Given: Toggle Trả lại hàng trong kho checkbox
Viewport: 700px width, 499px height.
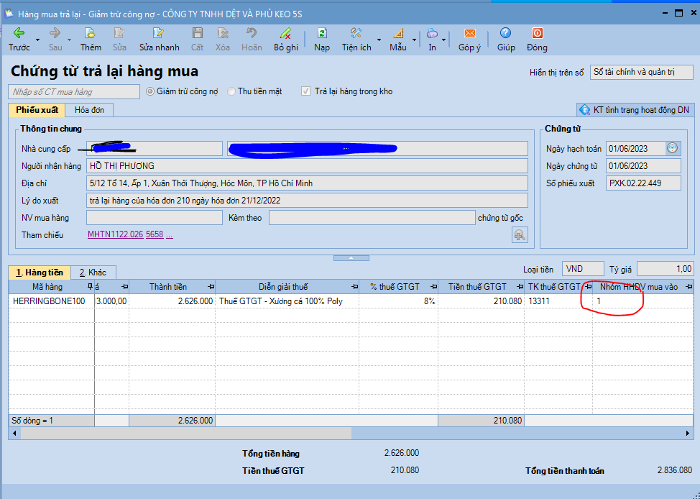Looking at the screenshot, I should (x=306, y=91).
